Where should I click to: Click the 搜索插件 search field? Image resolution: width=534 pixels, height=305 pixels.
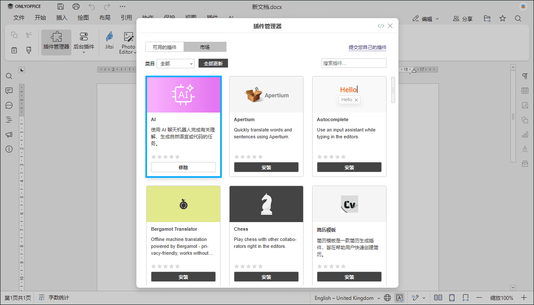(354, 63)
